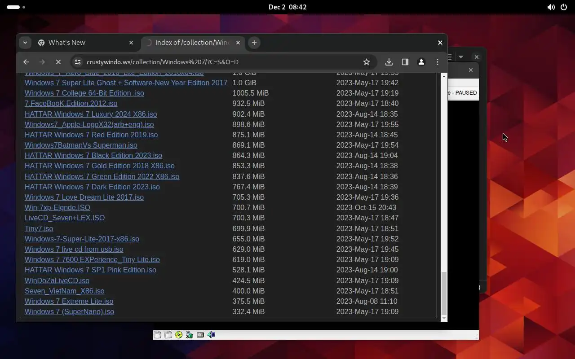Screen dimensions: 575x359
Task: Open the Dec 2 08:42 clock menu
Action: pos(287,7)
